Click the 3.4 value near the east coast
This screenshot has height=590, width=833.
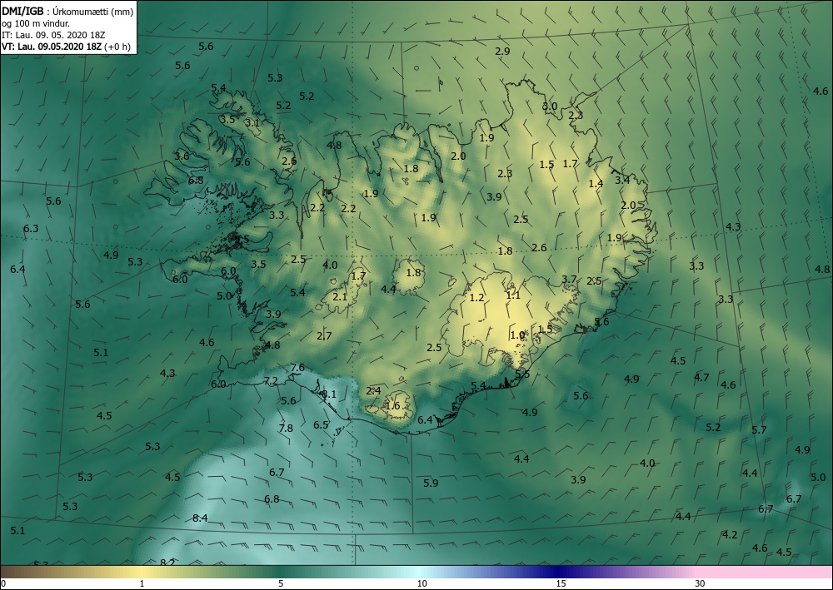click(622, 180)
